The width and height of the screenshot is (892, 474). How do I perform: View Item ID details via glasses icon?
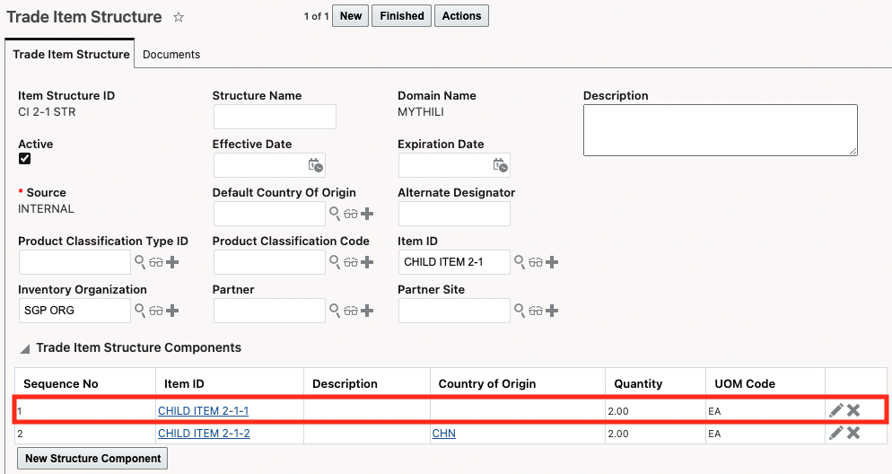click(x=536, y=262)
